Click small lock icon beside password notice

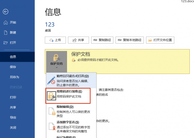(x=74, y=60)
